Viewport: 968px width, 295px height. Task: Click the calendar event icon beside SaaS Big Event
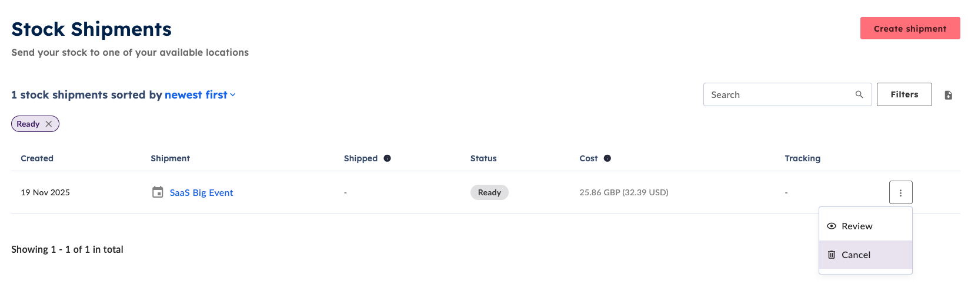[158, 192]
